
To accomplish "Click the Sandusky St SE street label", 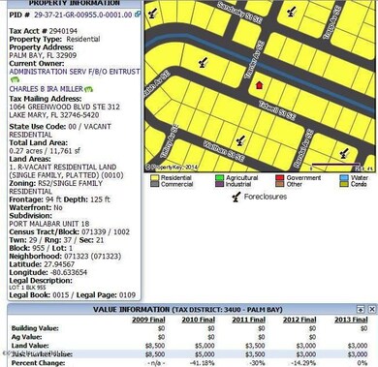I will [x=239, y=13].
